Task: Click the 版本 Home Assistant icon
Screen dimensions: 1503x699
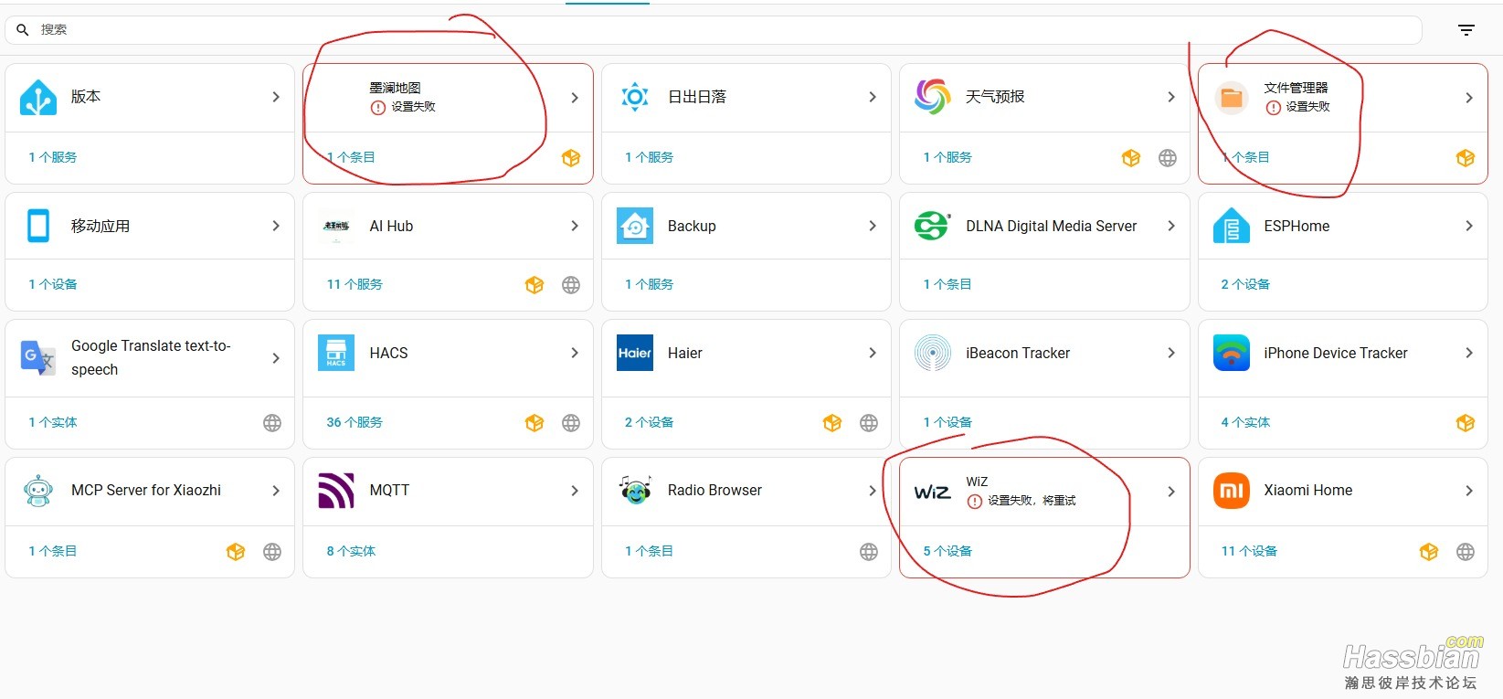Action: point(38,97)
